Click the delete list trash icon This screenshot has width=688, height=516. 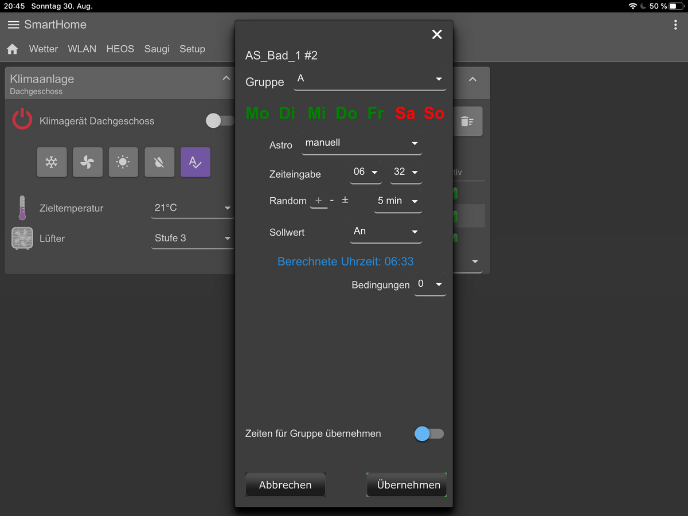tap(467, 122)
